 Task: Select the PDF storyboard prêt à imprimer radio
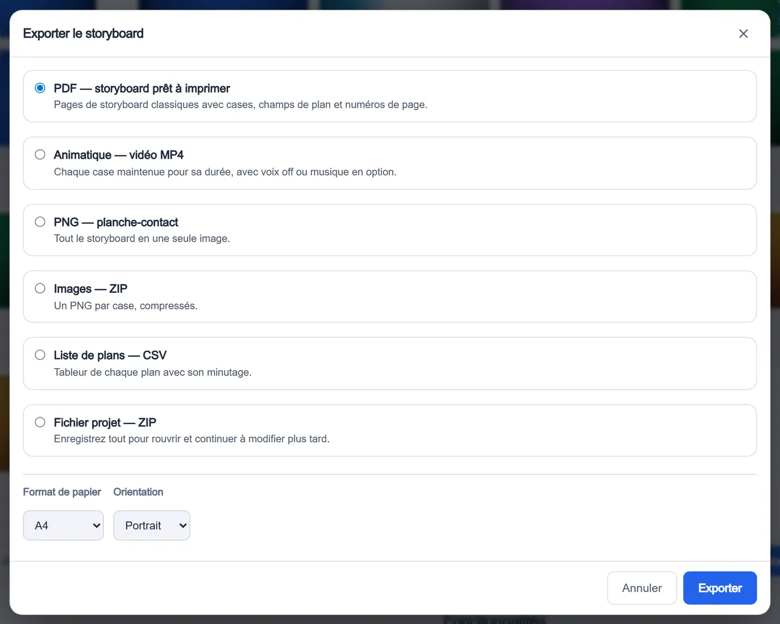40,88
